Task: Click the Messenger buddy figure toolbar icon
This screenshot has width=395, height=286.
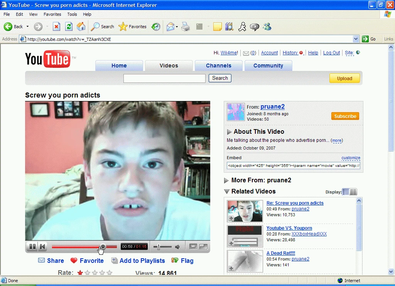Action: pos(242,27)
